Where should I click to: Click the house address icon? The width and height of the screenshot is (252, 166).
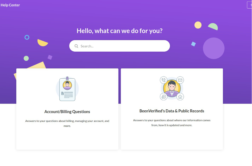180,97
